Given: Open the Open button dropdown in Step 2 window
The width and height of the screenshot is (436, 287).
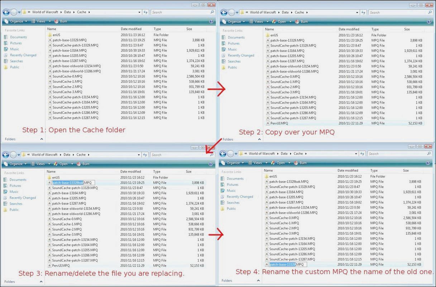Looking at the screenshot, I should click(x=291, y=22).
